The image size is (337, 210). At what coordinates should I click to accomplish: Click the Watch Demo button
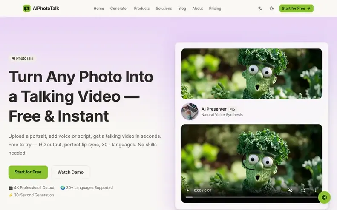point(70,172)
